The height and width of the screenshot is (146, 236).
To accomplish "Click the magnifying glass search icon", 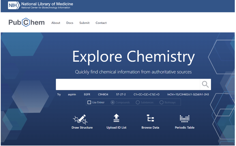I will [205, 84].
